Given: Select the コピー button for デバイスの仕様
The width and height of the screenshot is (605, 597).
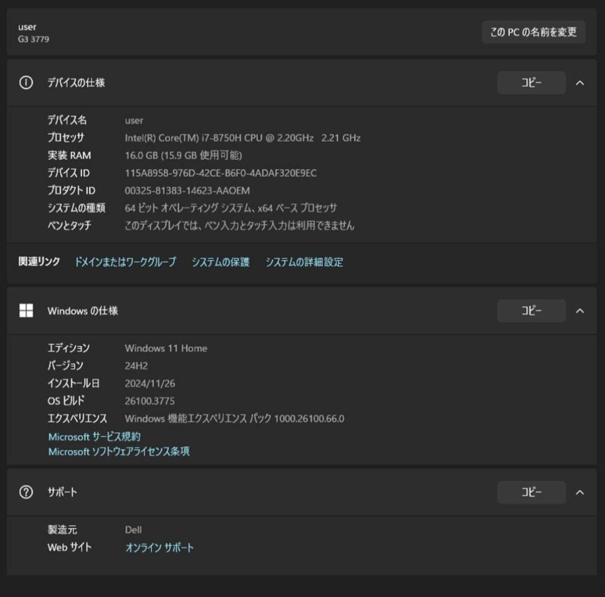Looking at the screenshot, I should 531,82.
